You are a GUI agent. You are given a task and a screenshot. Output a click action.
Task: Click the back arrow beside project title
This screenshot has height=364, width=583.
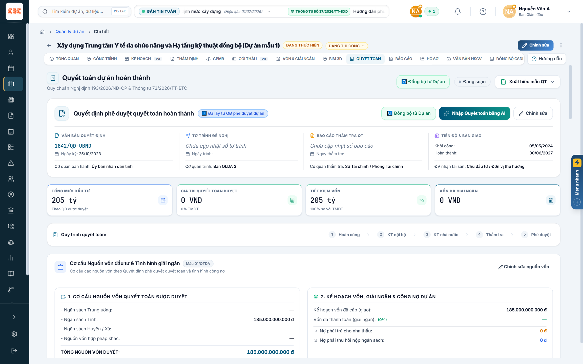pyautogui.click(x=49, y=45)
